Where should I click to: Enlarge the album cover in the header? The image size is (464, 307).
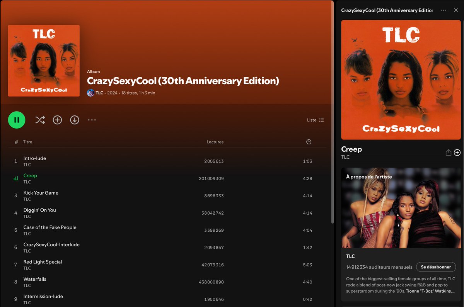tap(44, 61)
